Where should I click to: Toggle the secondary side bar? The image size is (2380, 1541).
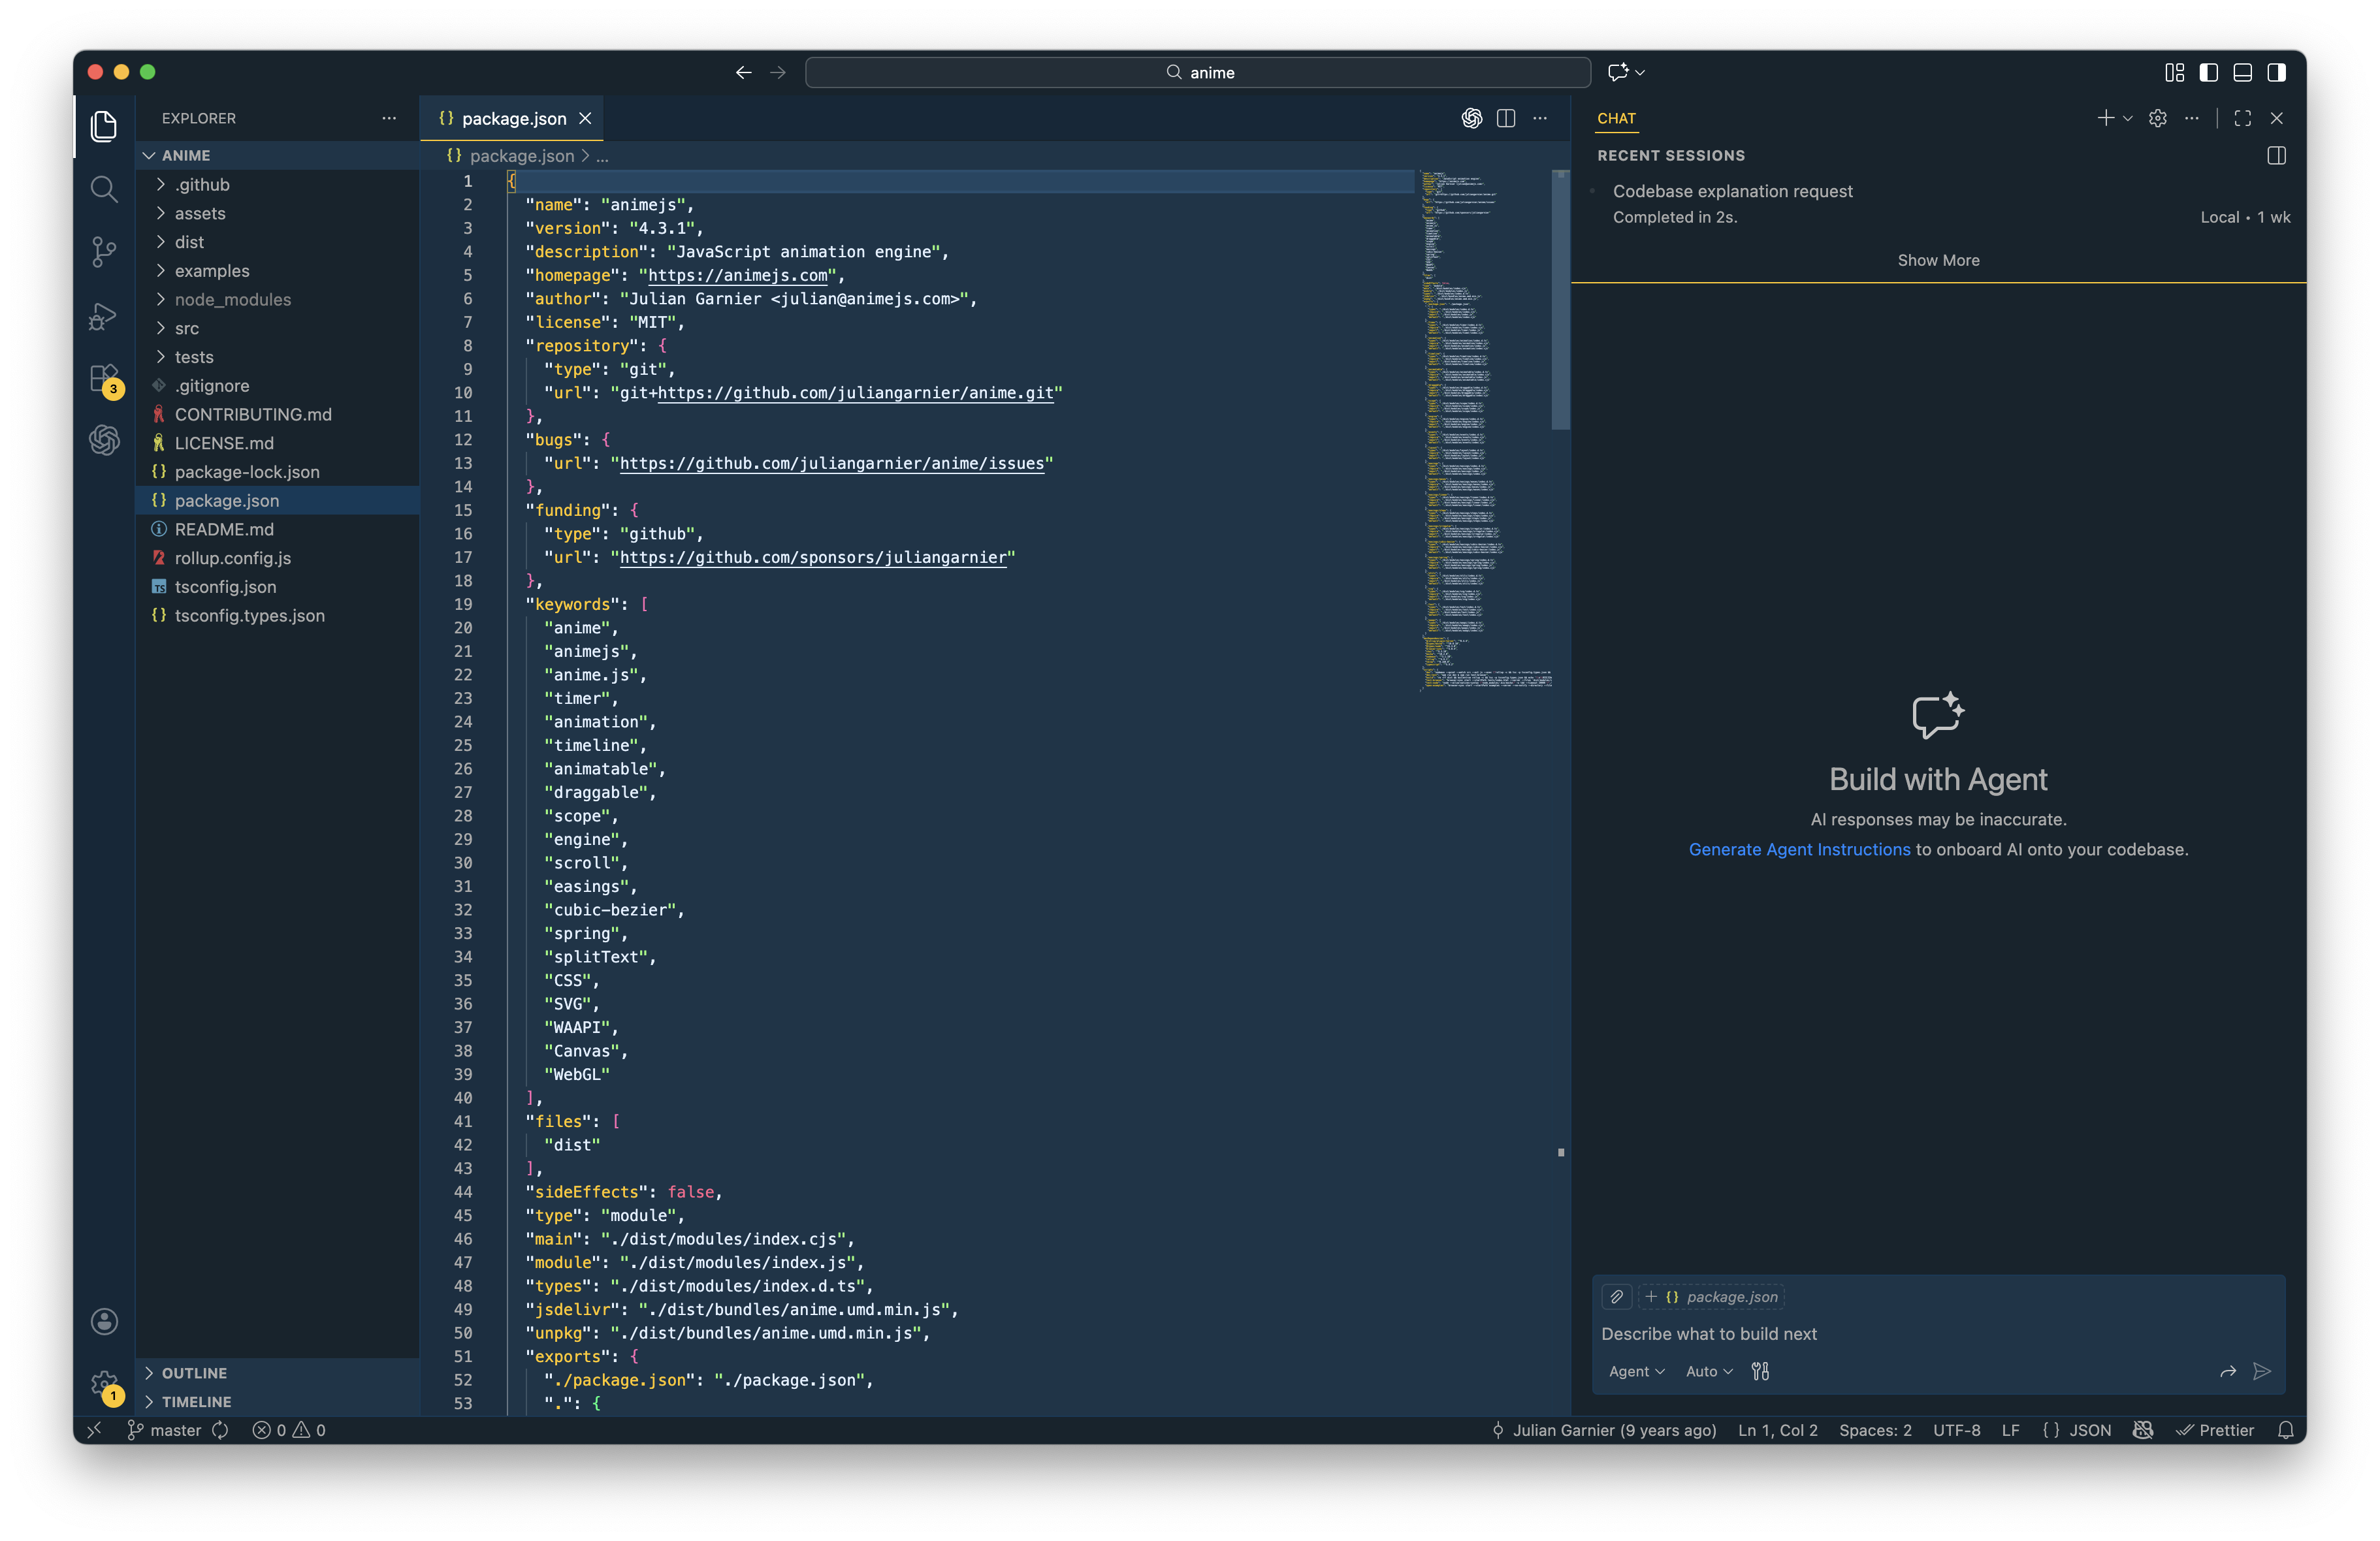2278,72
